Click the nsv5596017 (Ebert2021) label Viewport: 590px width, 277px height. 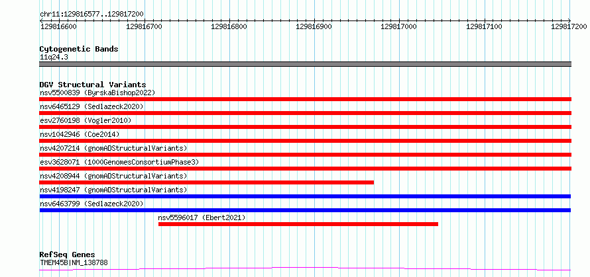202,218
